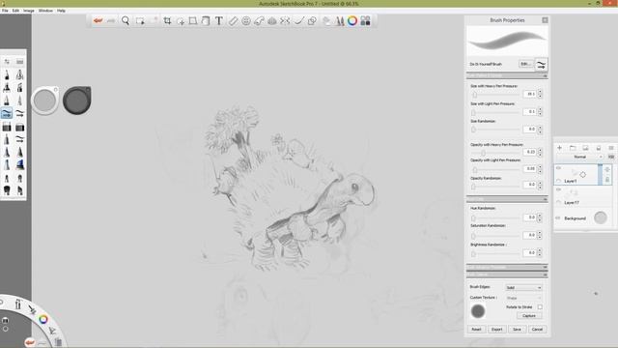Collapse the first Brush Properties section header
Image resolution: width=618 pixels, height=348 pixels.
tap(507, 75)
